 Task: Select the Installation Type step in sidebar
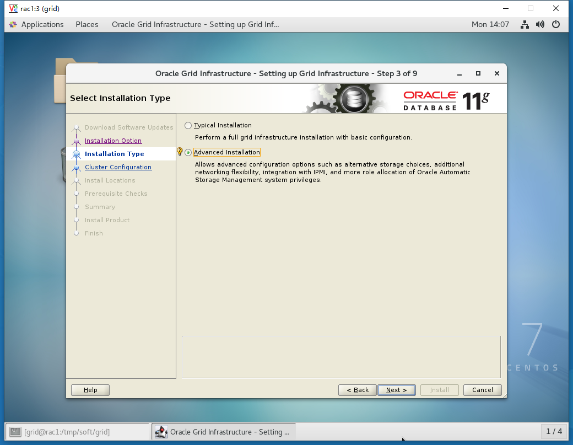click(x=115, y=154)
